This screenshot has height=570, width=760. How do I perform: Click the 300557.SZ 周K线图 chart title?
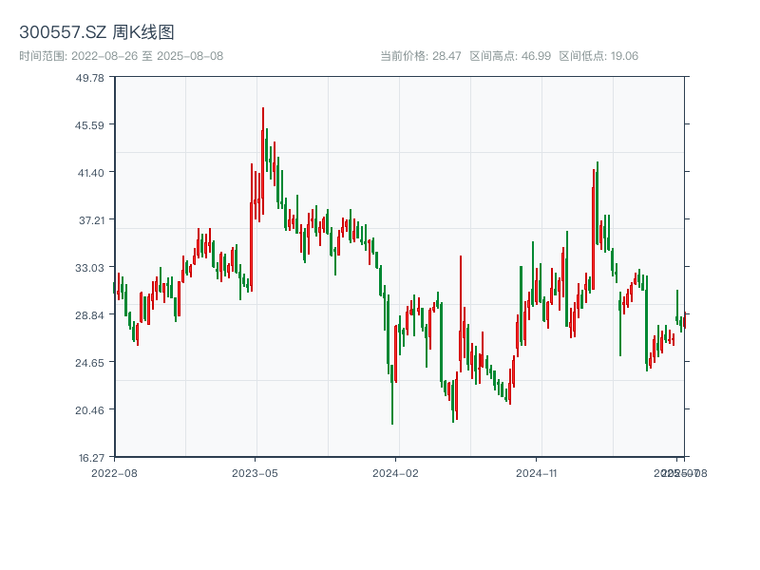click(97, 32)
